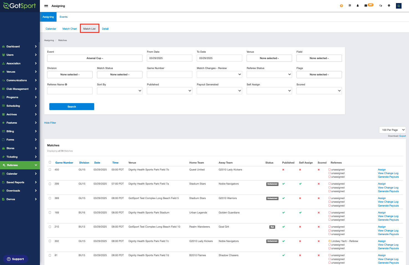This screenshot has height=265, width=409.
Task: Open the Match Changes - Review dropdown
Action: pos(219,75)
